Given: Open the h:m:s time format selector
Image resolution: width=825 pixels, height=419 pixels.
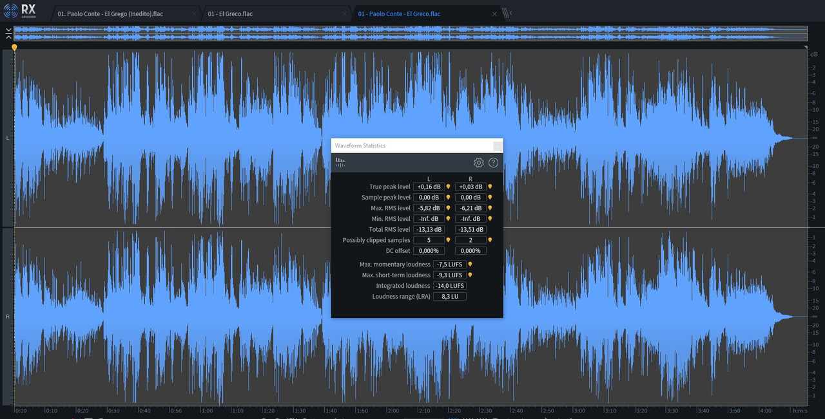Looking at the screenshot, I should click(800, 411).
